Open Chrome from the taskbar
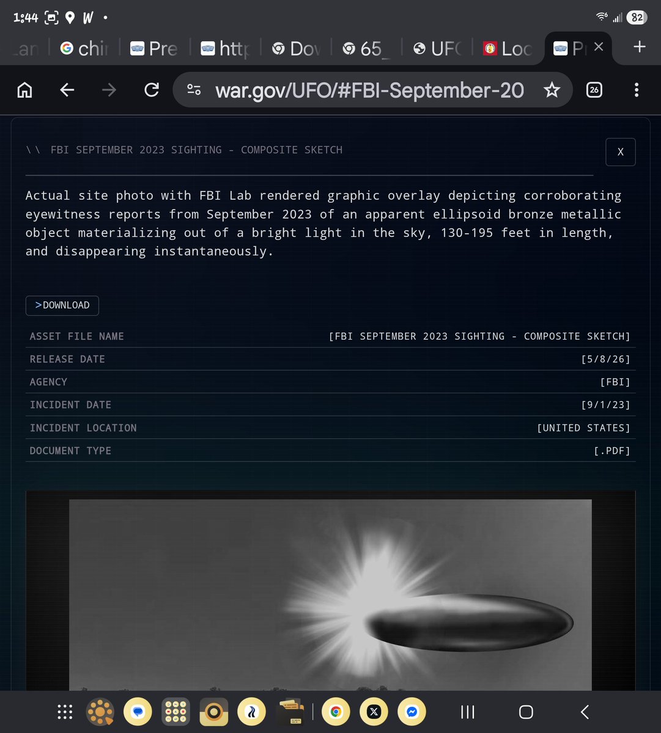The width and height of the screenshot is (661, 733). coord(335,712)
